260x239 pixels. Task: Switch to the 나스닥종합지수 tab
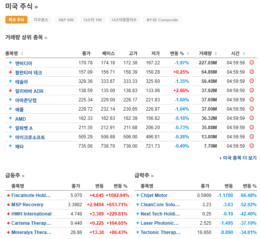[124, 20]
